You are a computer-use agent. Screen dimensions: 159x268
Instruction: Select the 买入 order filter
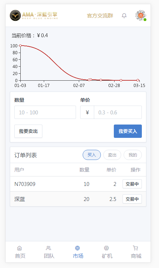click(x=92, y=155)
